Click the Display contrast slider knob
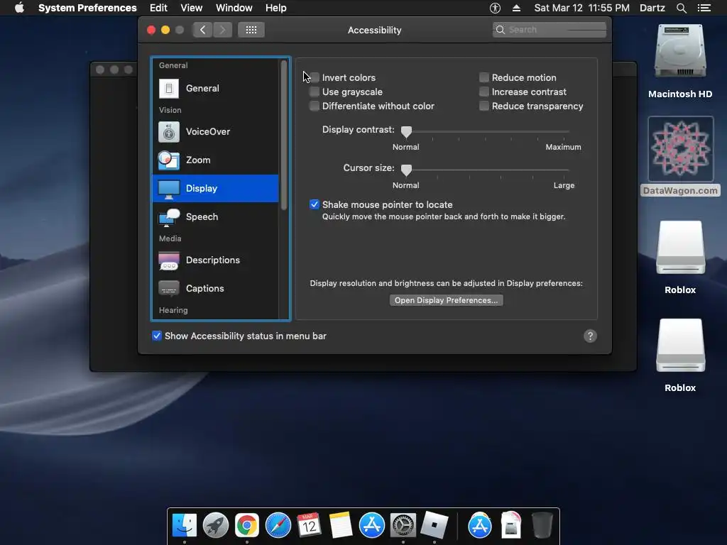Viewport: 727px width, 545px height. [x=406, y=132]
